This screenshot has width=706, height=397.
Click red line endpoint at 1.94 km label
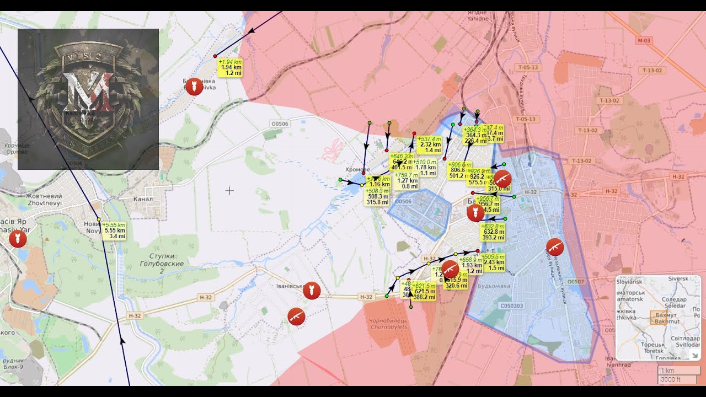[215, 56]
